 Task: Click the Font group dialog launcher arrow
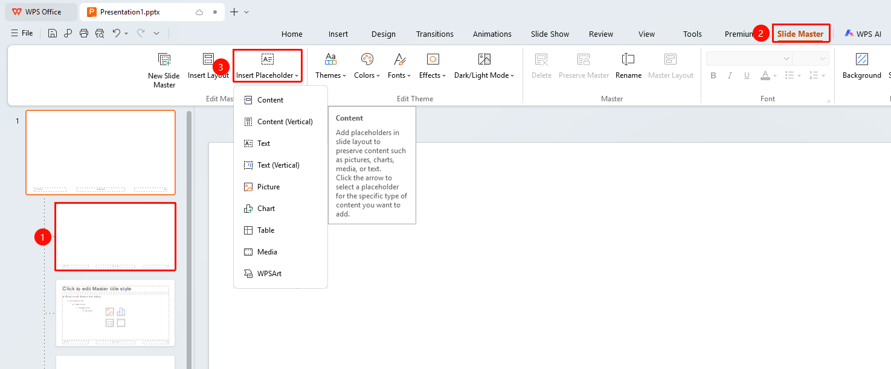point(829,101)
